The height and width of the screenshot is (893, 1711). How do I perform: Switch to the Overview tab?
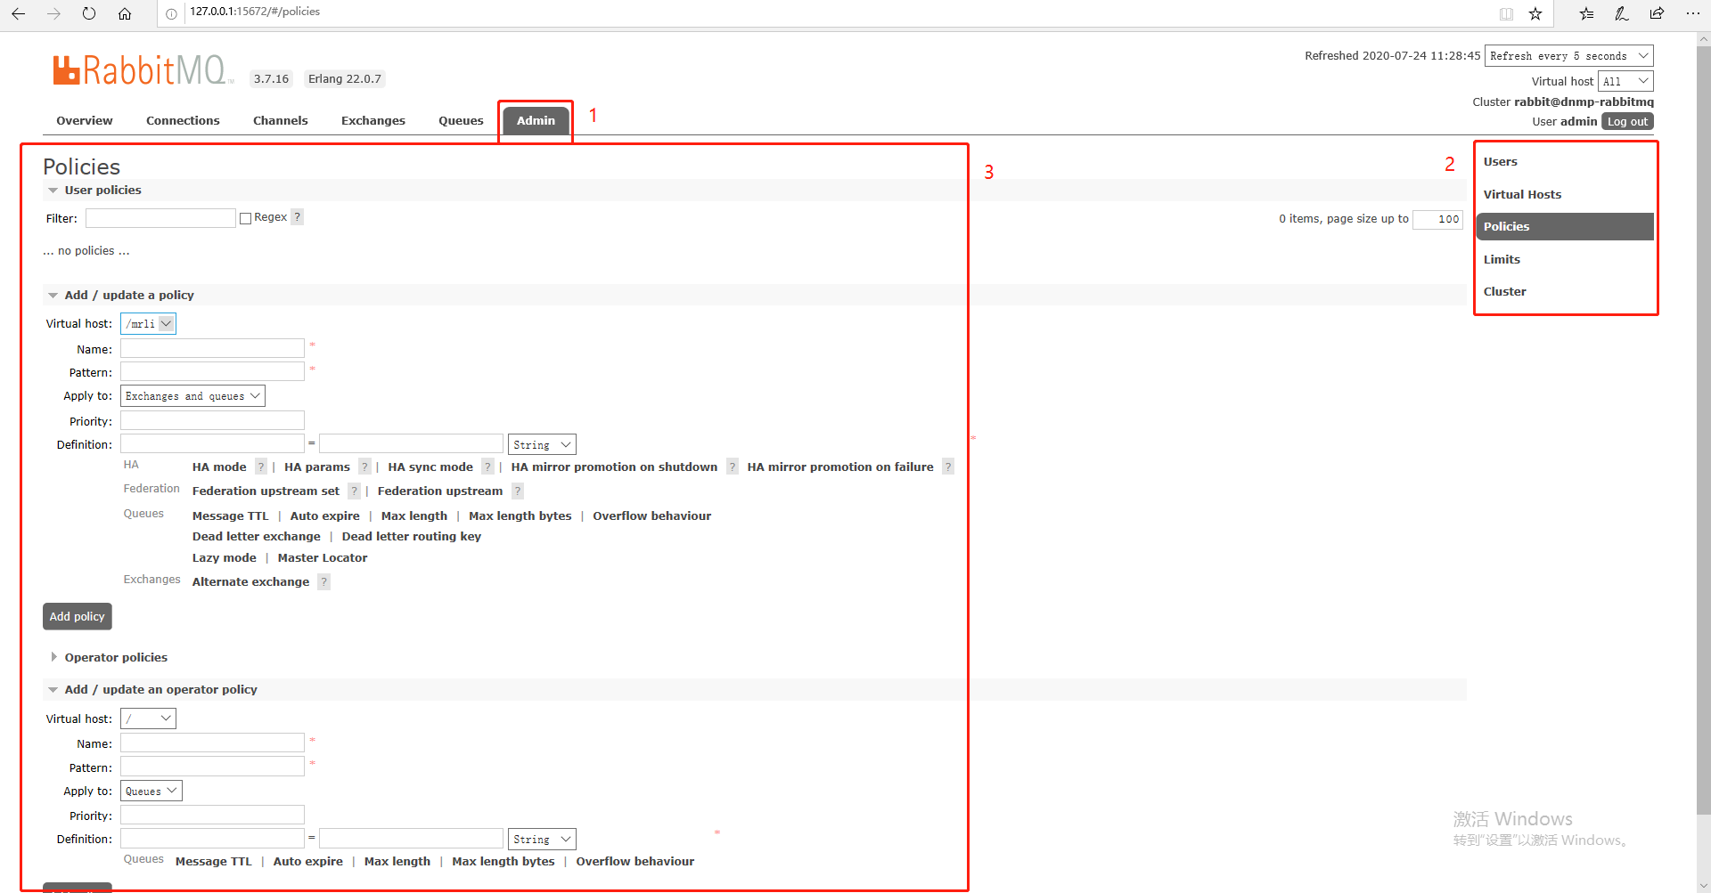pos(85,120)
